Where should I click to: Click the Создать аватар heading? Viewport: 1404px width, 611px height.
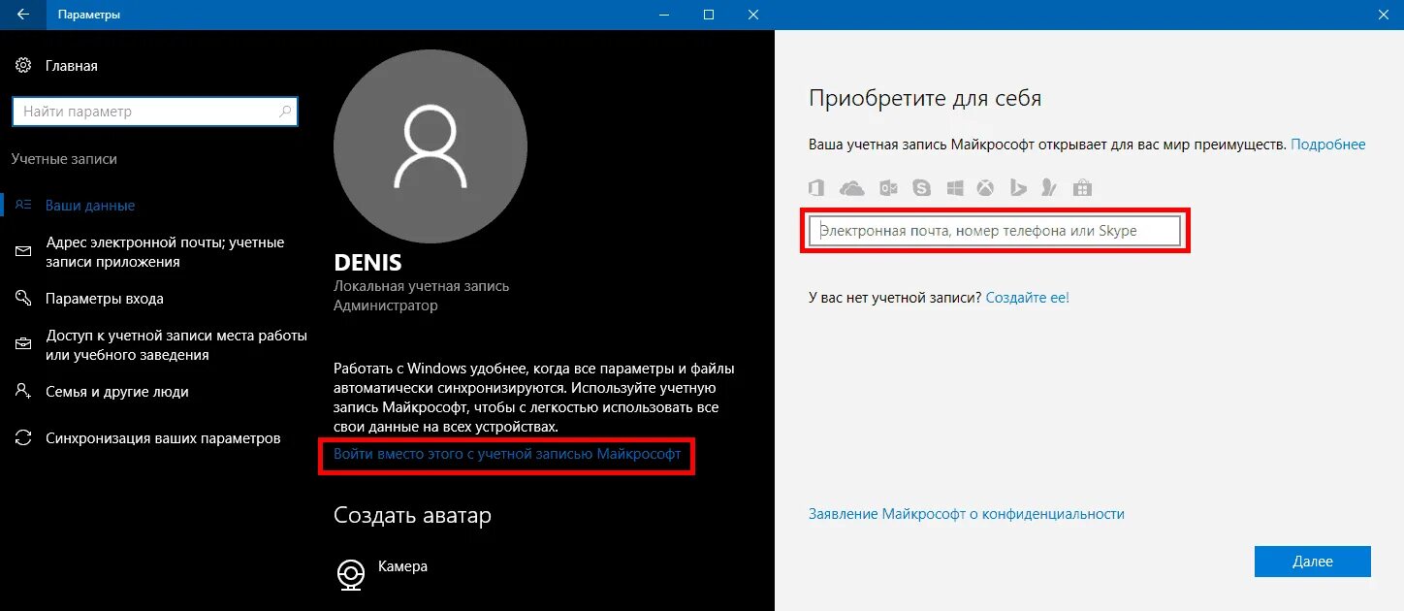pos(412,515)
